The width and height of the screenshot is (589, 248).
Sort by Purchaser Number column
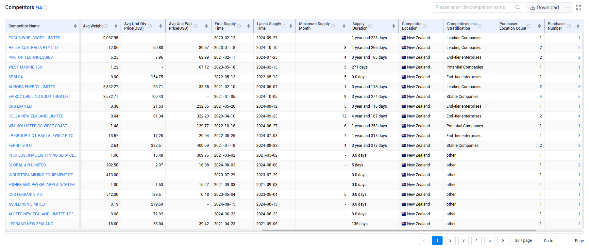pos(578,26)
